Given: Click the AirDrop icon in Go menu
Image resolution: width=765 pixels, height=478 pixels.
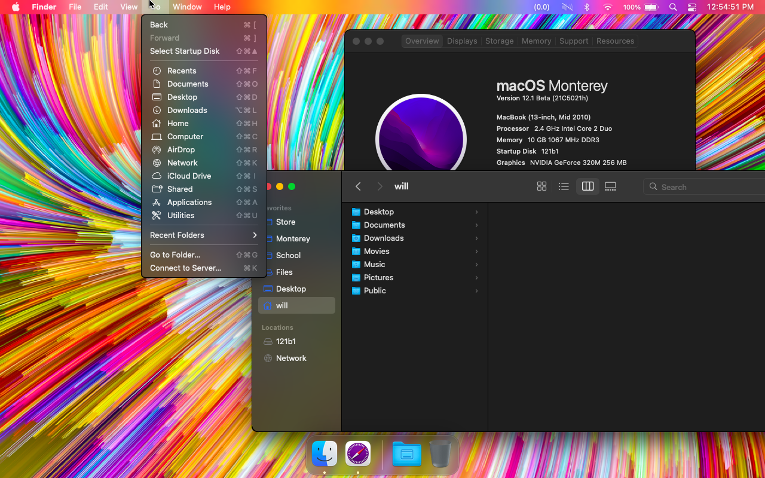Looking at the screenshot, I should 157,149.
